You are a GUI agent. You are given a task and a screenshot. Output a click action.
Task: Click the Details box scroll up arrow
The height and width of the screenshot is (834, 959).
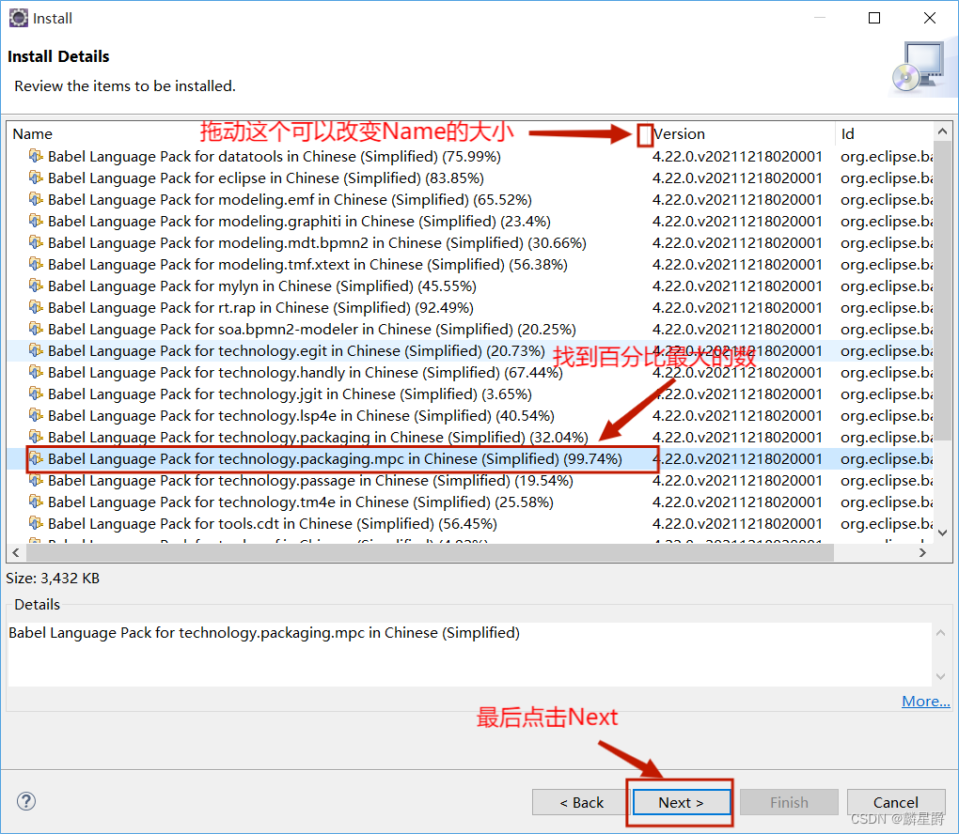[x=940, y=633]
